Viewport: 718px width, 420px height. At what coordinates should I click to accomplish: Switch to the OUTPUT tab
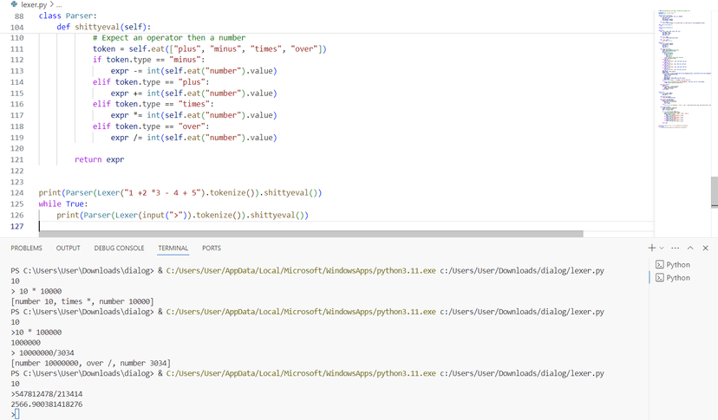(x=68, y=249)
